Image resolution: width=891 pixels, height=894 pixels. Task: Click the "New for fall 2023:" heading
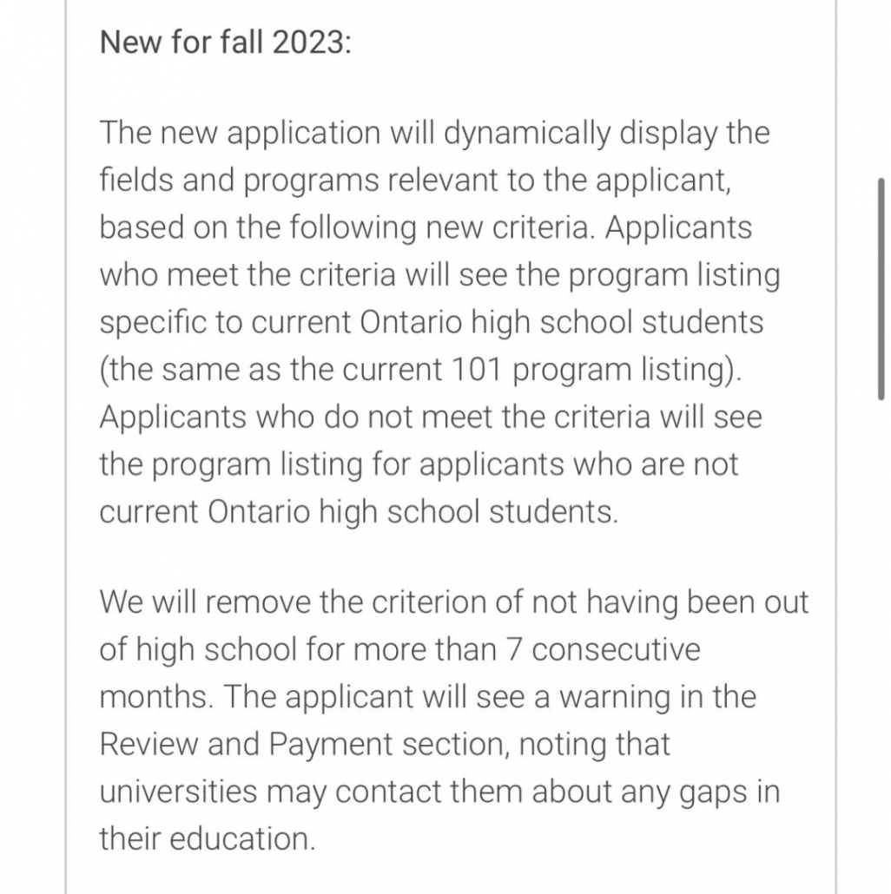coord(225,43)
